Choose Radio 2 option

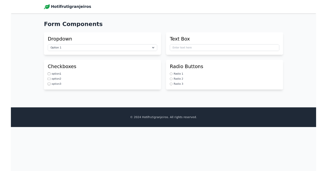coord(171,79)
